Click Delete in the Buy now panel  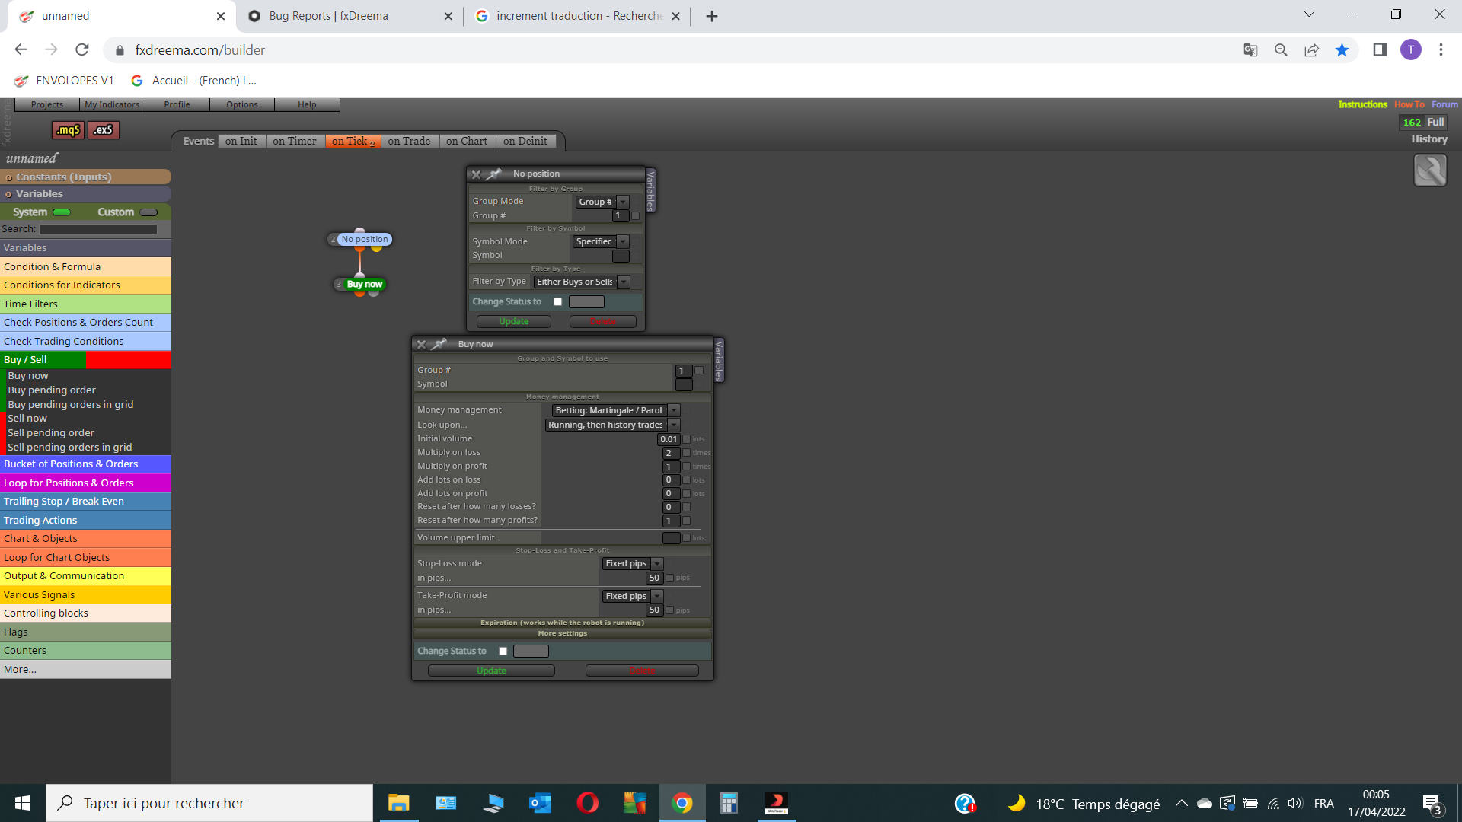(x=642, y=671)
